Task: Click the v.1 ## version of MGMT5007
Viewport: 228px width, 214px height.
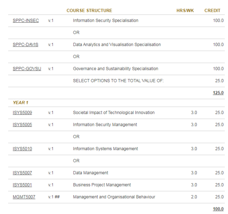Action: pos(54,197)
